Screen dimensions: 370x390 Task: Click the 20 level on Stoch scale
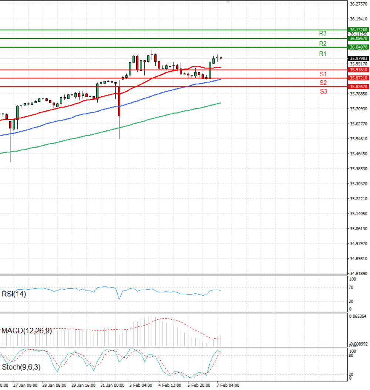351,374
